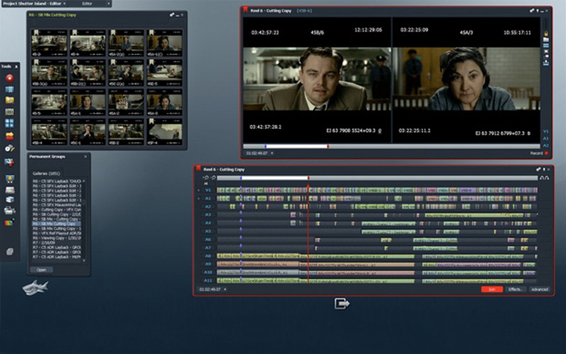The height and width of the screenshot is (354, 566).
Task: Open the blue grid tool in Tools
Action: pyautogui.click(x=10, y=89)
